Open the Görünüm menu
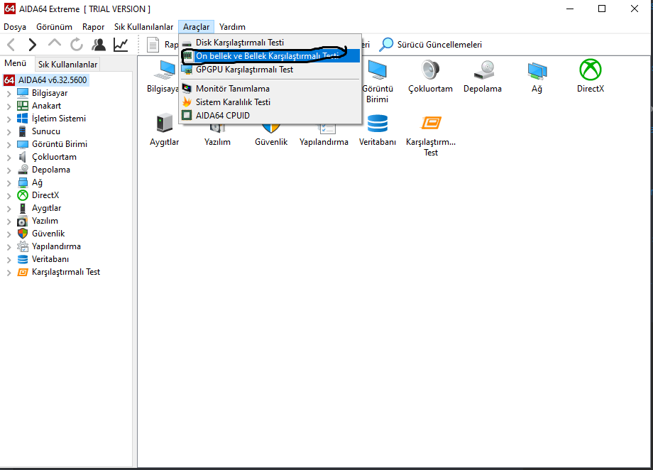This screenshot has height=470, width=653. click(54, 27)
